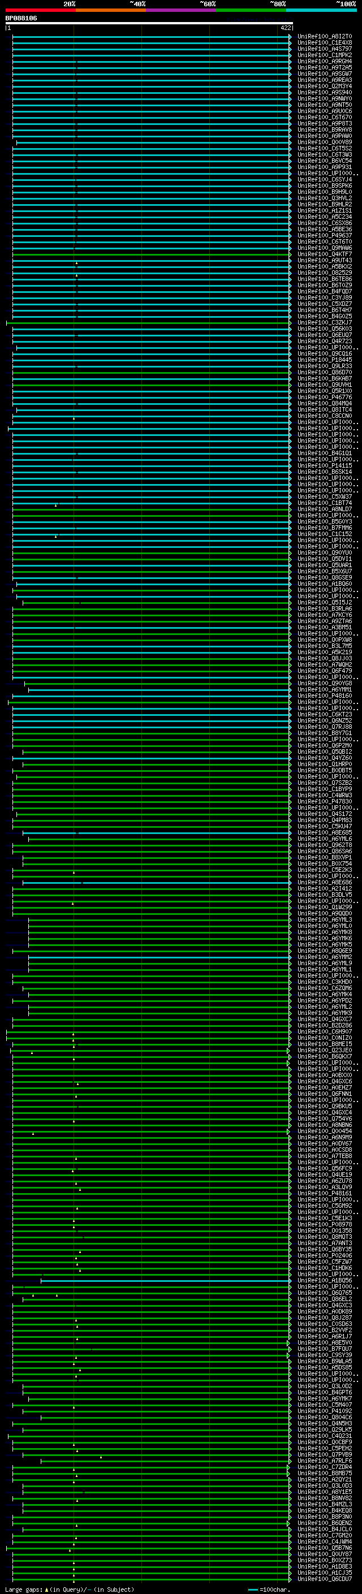Select the UniRef100_B6TE86 label
The width and height of the screenshot is (362, 1594).
[x=325, y=279]
